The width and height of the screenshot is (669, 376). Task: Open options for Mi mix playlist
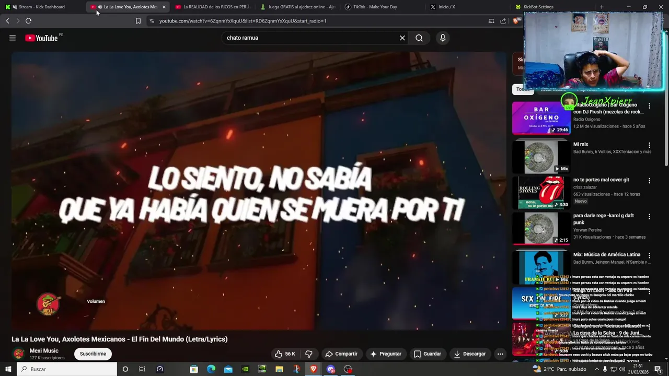click(x=650, y=145)
